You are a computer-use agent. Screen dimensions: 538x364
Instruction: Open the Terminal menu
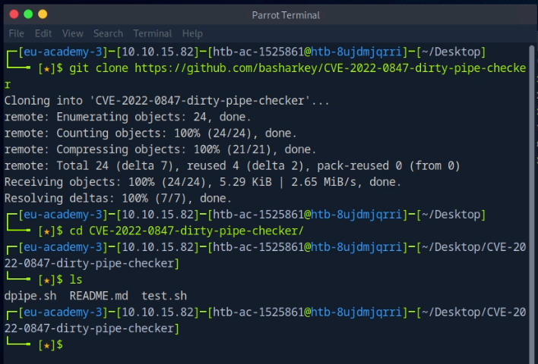click(x=152, y=33)
